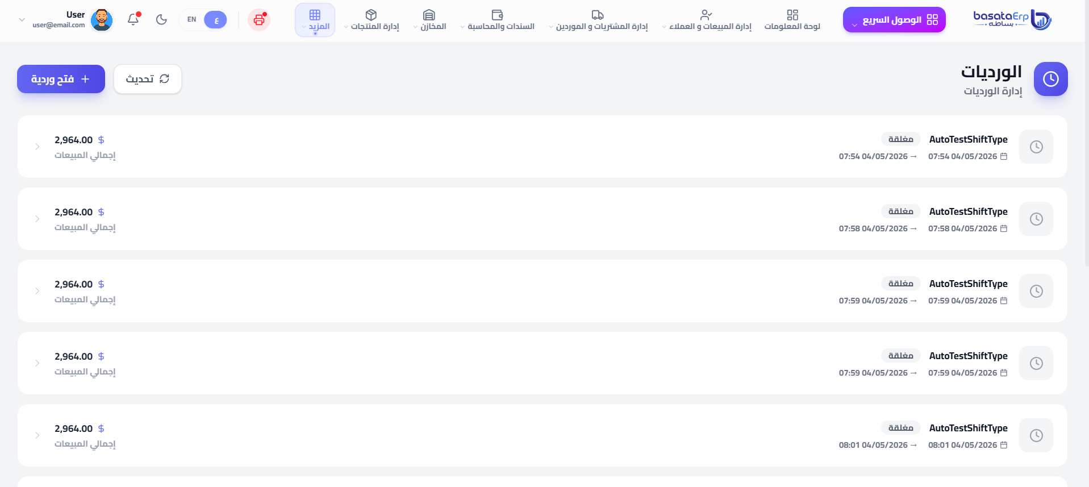The height and width of the screenshot is (487, 1089).
Task: Expand the 08:01 shift row chevron
Action: coord(37,435)
